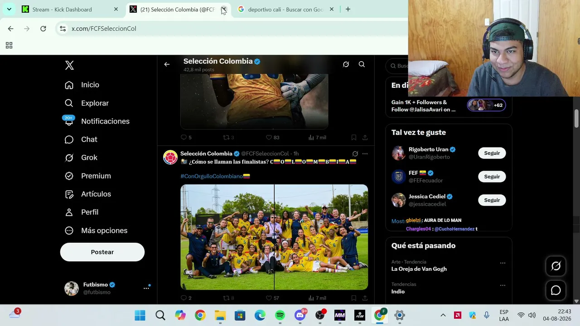Open Grok from the sidebar
The width and height of the screenshot is (580, 326).
pyautogui.click(x=81, y=158)
